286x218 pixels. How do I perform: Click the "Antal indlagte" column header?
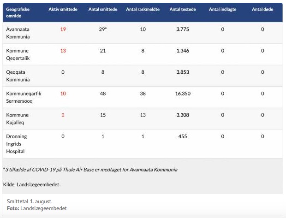coord(222,10)
